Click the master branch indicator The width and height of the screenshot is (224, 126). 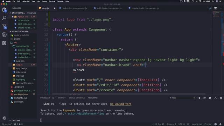coord(7,124)
